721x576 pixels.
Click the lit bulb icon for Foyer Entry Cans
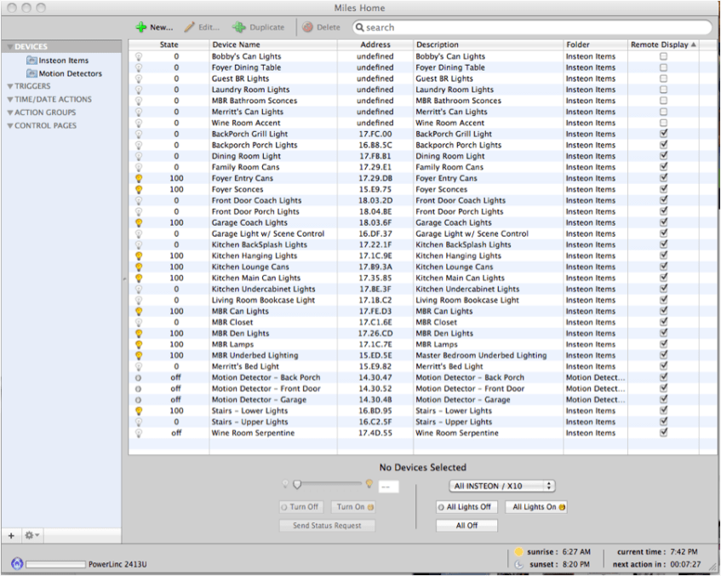(139, 179)
